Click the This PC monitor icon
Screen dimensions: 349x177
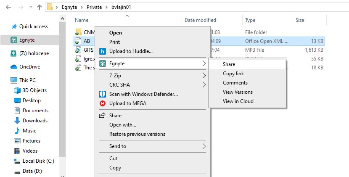[14, 80]
